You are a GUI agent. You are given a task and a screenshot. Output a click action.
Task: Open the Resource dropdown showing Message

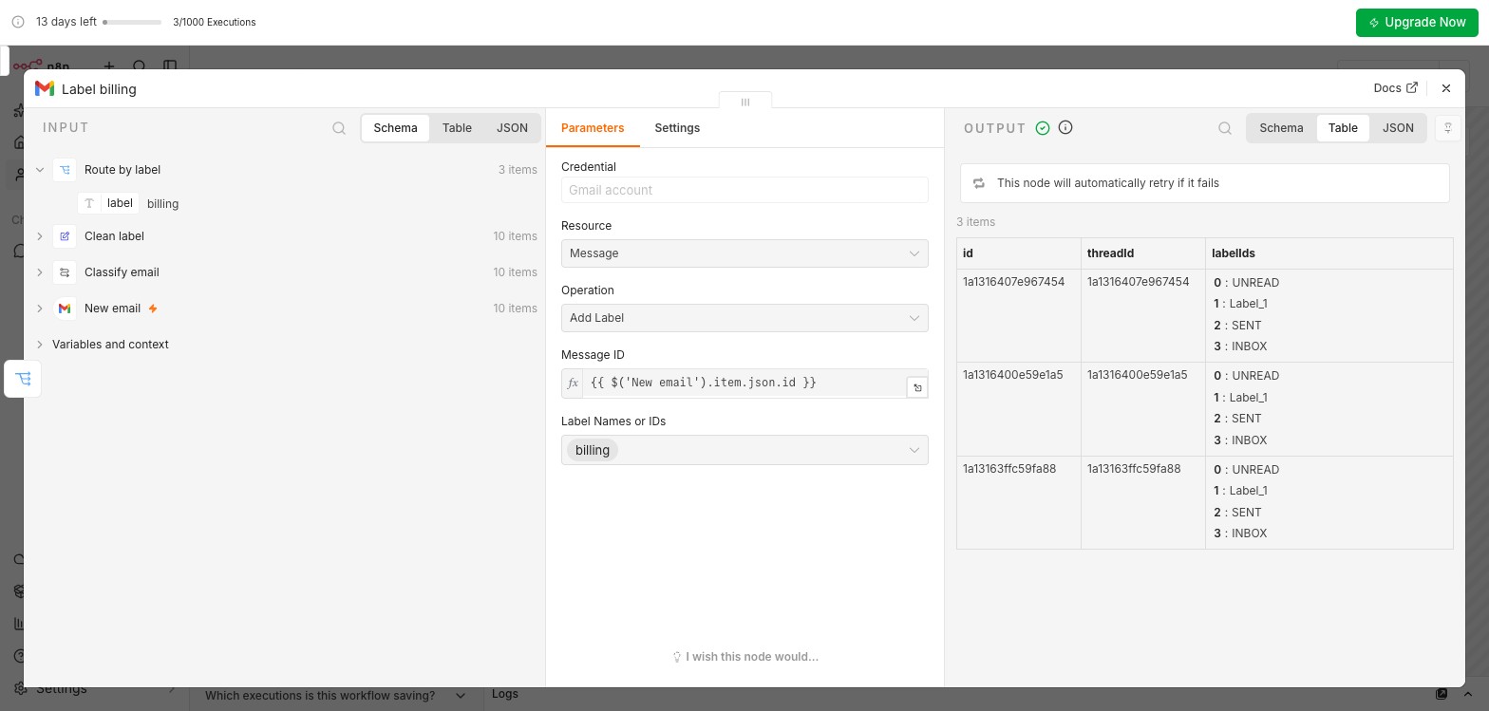pos(744,253)
